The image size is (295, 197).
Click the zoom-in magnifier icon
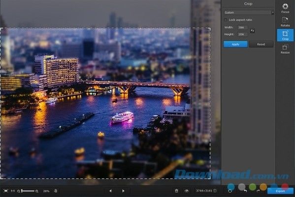(37, 191)
